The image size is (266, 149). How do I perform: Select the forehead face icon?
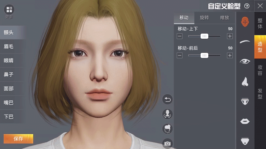[245, 21]
